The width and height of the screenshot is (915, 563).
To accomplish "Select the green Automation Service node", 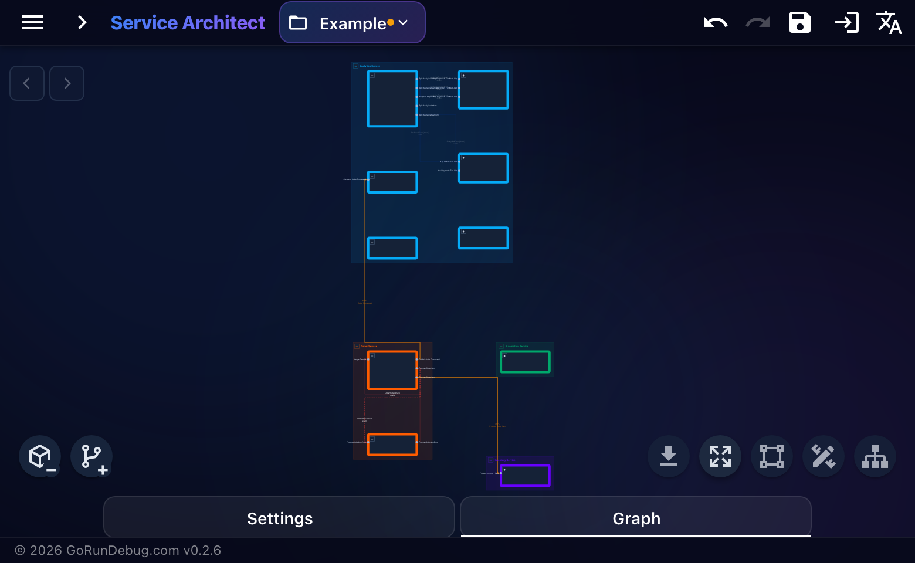I will point(525,362).
